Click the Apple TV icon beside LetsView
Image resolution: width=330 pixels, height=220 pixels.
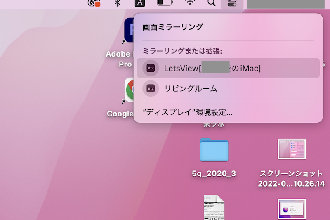(151, 68)
